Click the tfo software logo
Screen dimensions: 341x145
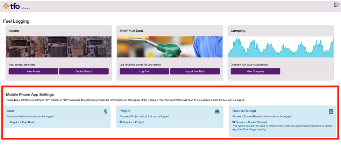[16, 6]
